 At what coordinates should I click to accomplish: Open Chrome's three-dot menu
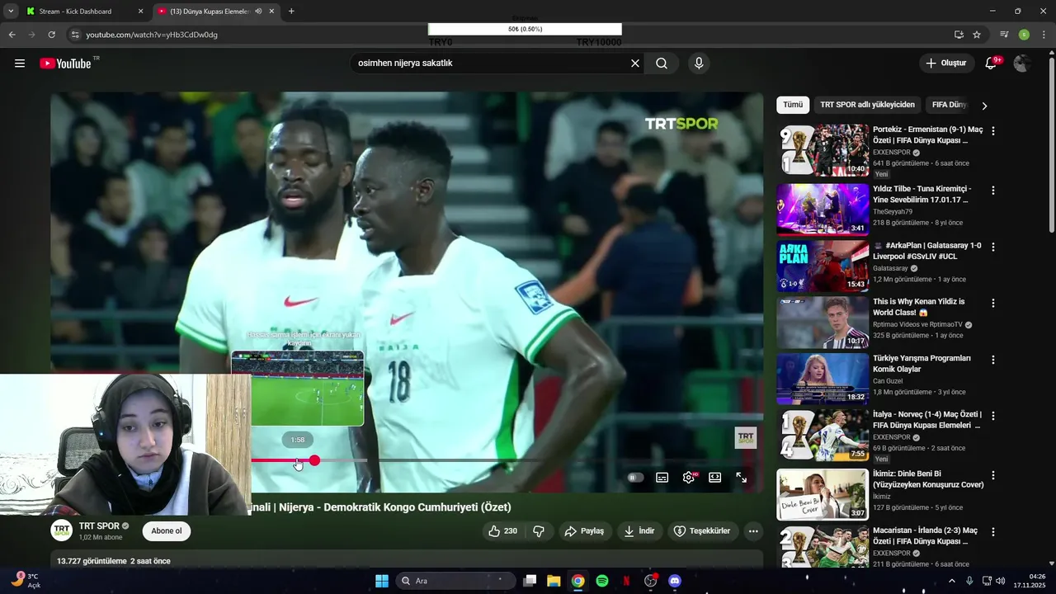(1043, 35)
